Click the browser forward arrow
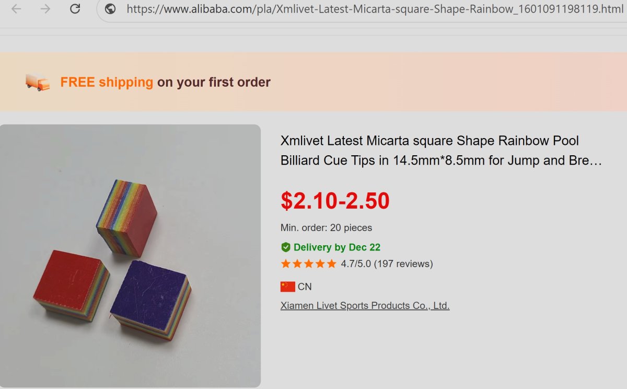This screenshot has width=627, height=389. (x=45, y=9)
